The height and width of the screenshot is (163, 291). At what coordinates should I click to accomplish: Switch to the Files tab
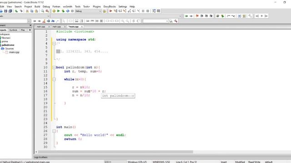(x=23, y=30)
